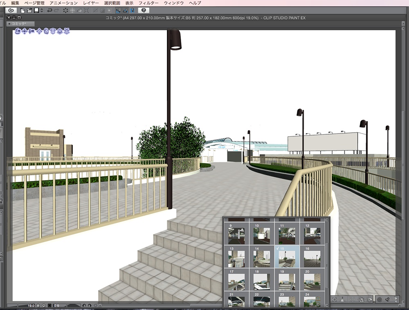
Task: Open the ページ管理 menu
Action: click(x=34, y=3)
